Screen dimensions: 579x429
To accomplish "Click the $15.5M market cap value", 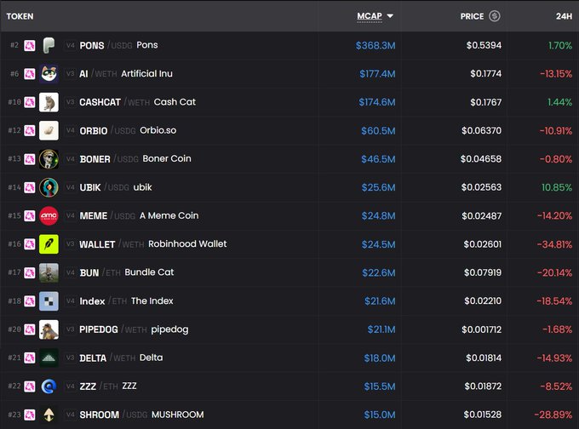I will [x=380, y=386].
